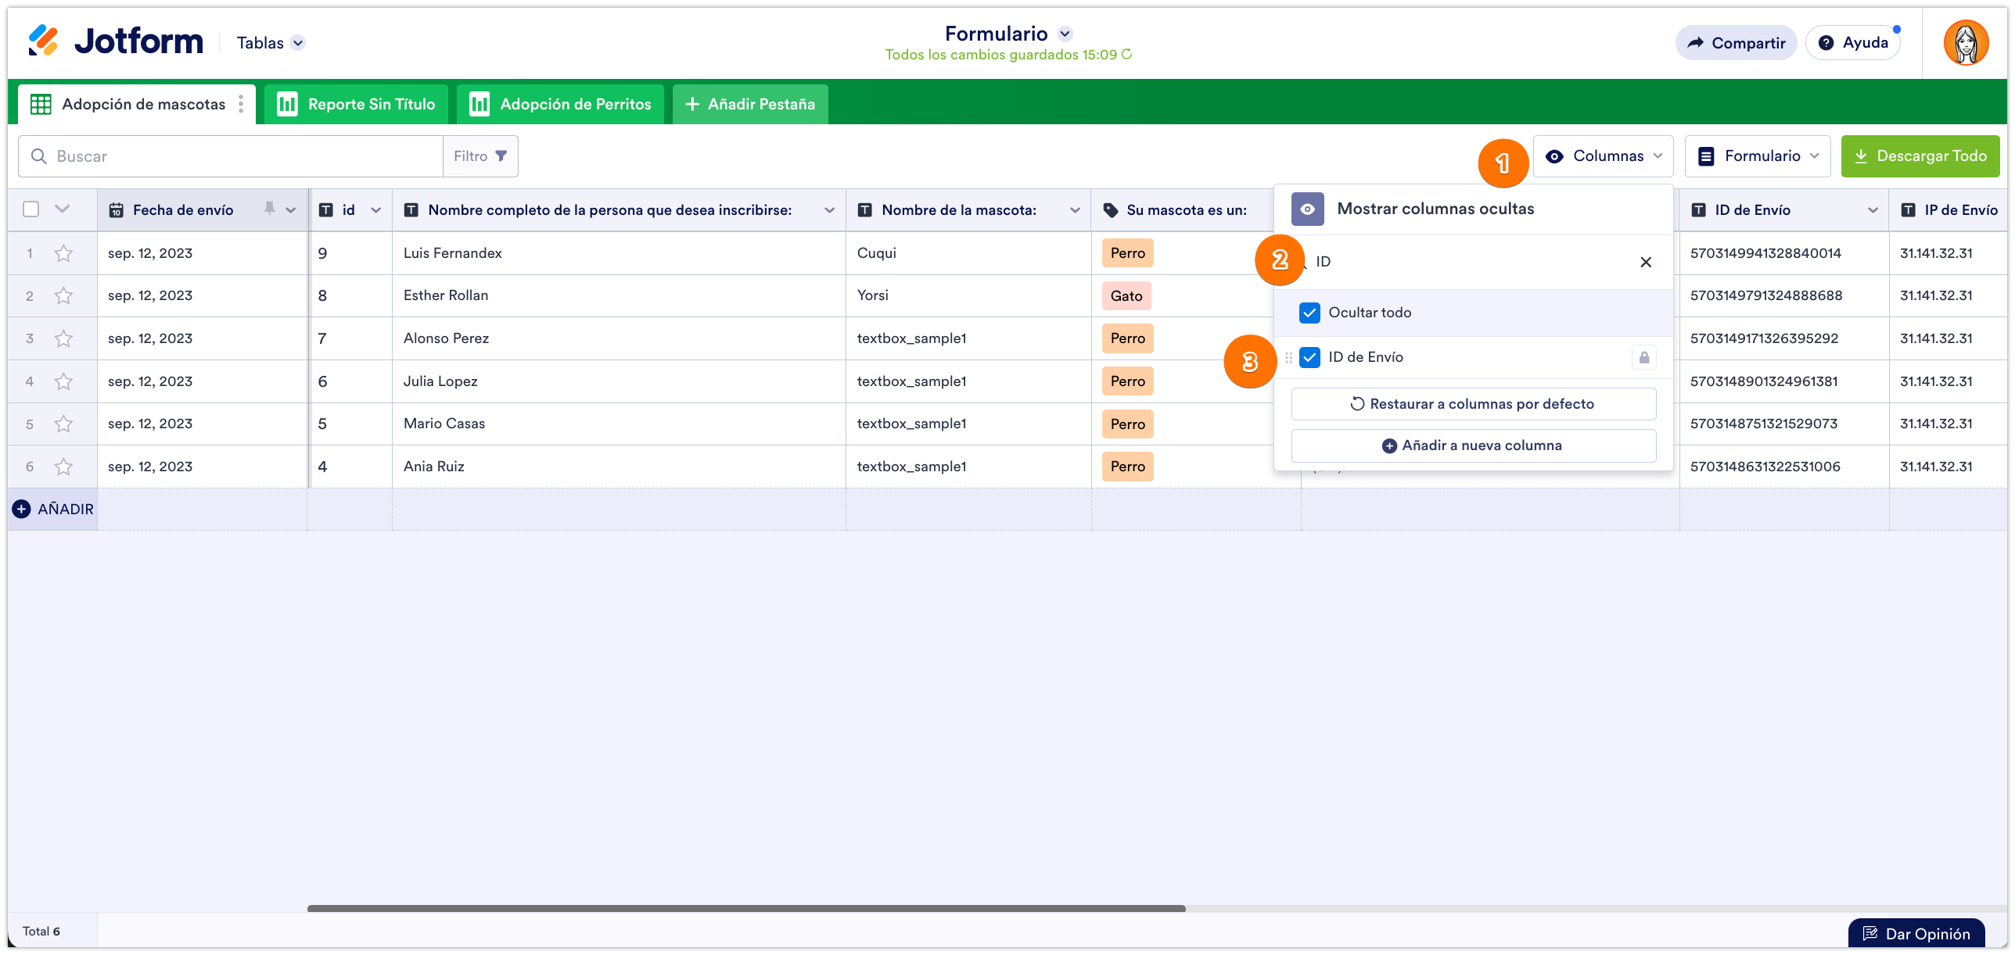Viewport: 2015px width, 955px height.
Task: Clear the ID column search with X
Action: (1646, 262)
